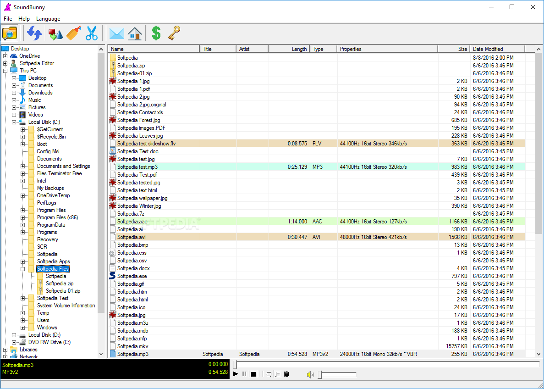Select the Users folder in tree
The image size is (544, 389).
43,320
